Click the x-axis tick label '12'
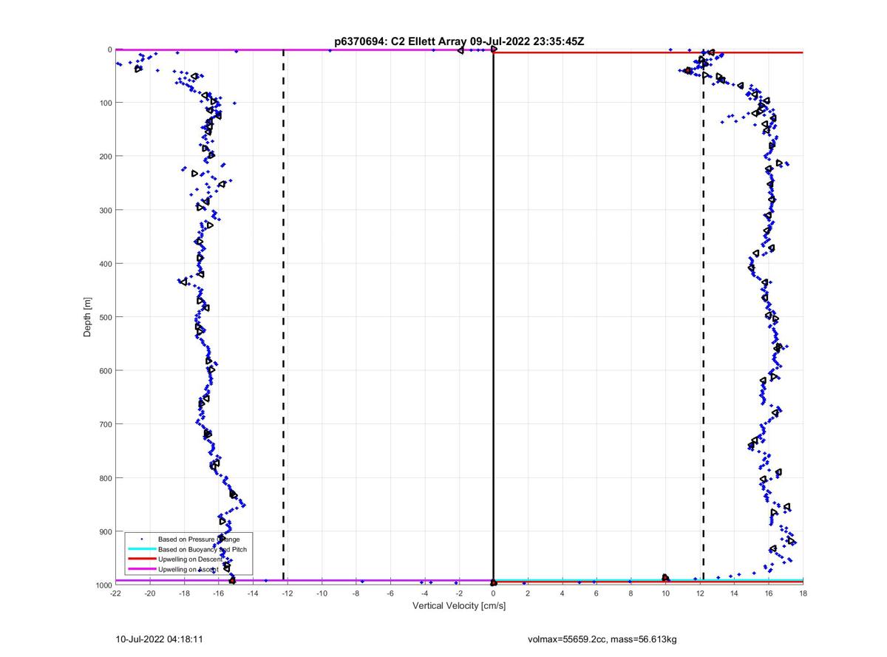The width and height of the screenshot is (887, 657). coord(700,593)
